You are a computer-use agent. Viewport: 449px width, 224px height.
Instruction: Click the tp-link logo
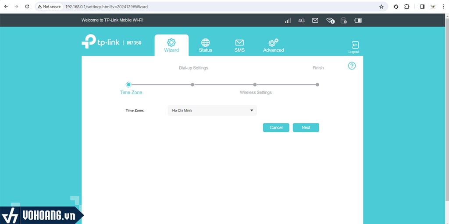(100, 42)
